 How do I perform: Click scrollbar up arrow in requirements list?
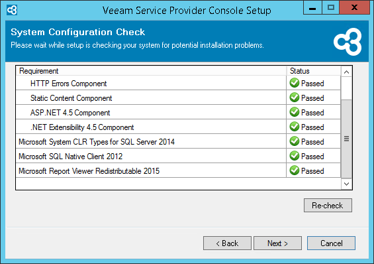point(347,72)
